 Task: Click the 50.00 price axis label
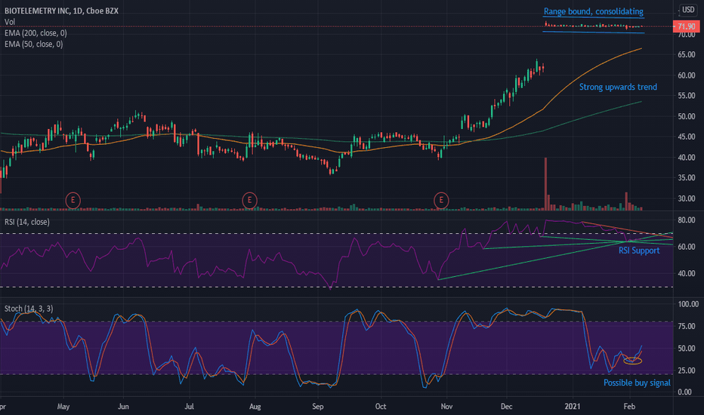687,116
